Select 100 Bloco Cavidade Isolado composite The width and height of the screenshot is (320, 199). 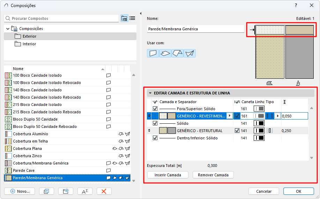67,75
